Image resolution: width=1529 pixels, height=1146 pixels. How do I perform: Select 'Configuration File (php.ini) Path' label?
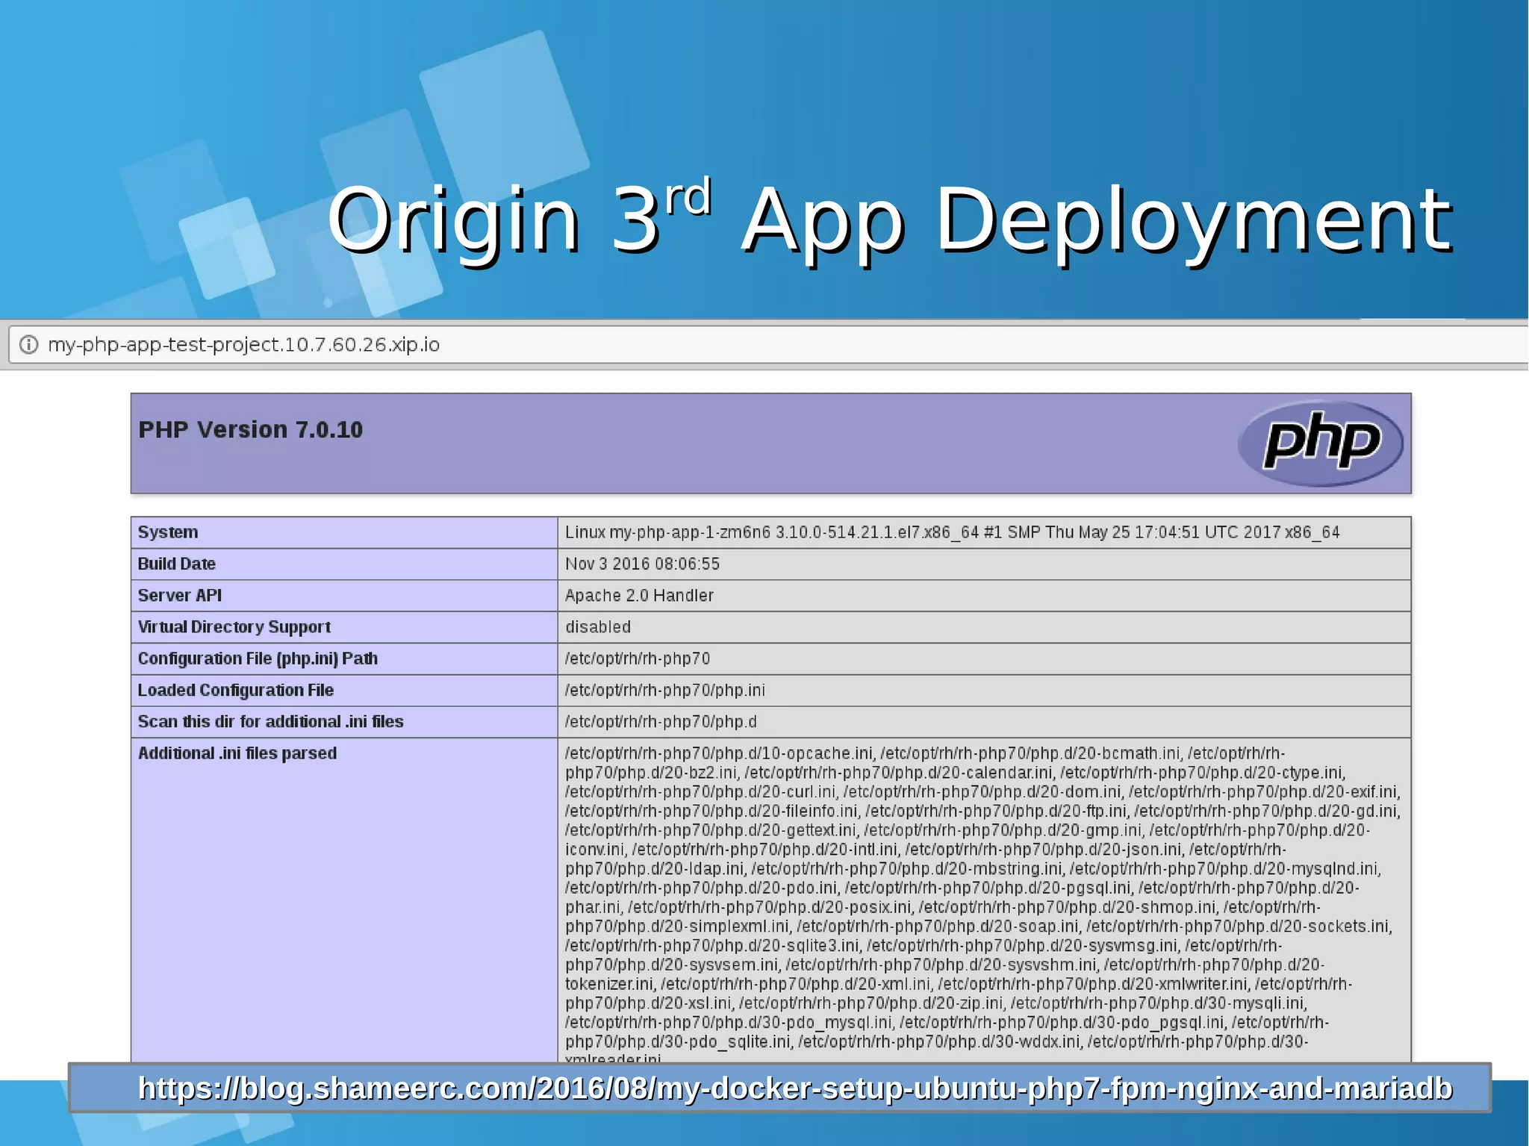[x=258, y=658]
